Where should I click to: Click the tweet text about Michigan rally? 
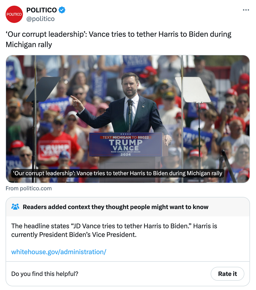pyautogui.click(x=118, y=39)
